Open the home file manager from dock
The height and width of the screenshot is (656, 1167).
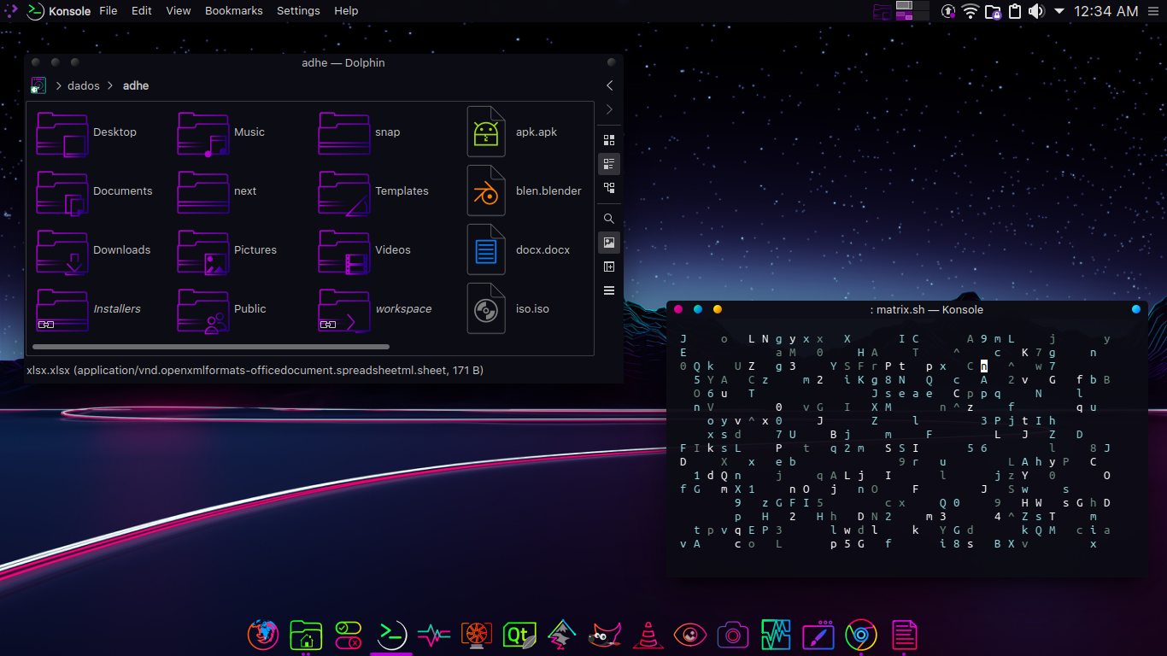pyautogui.click(x=306, y=635)
